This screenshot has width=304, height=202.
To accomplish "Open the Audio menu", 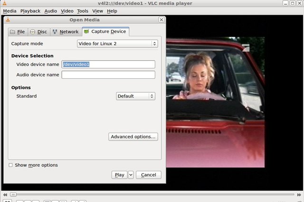I will tap(51, 11).
